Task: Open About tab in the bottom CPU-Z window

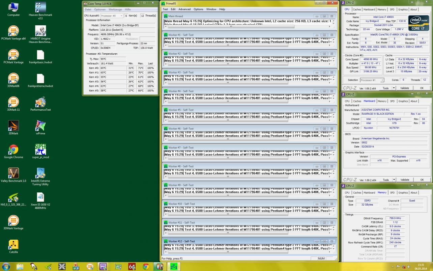Action: click(413, 193)
